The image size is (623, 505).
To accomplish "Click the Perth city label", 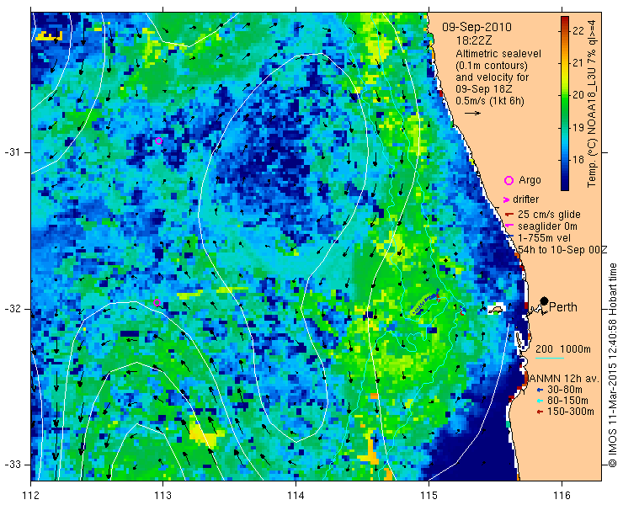I will pyautogui.click(x=563, y=306).
